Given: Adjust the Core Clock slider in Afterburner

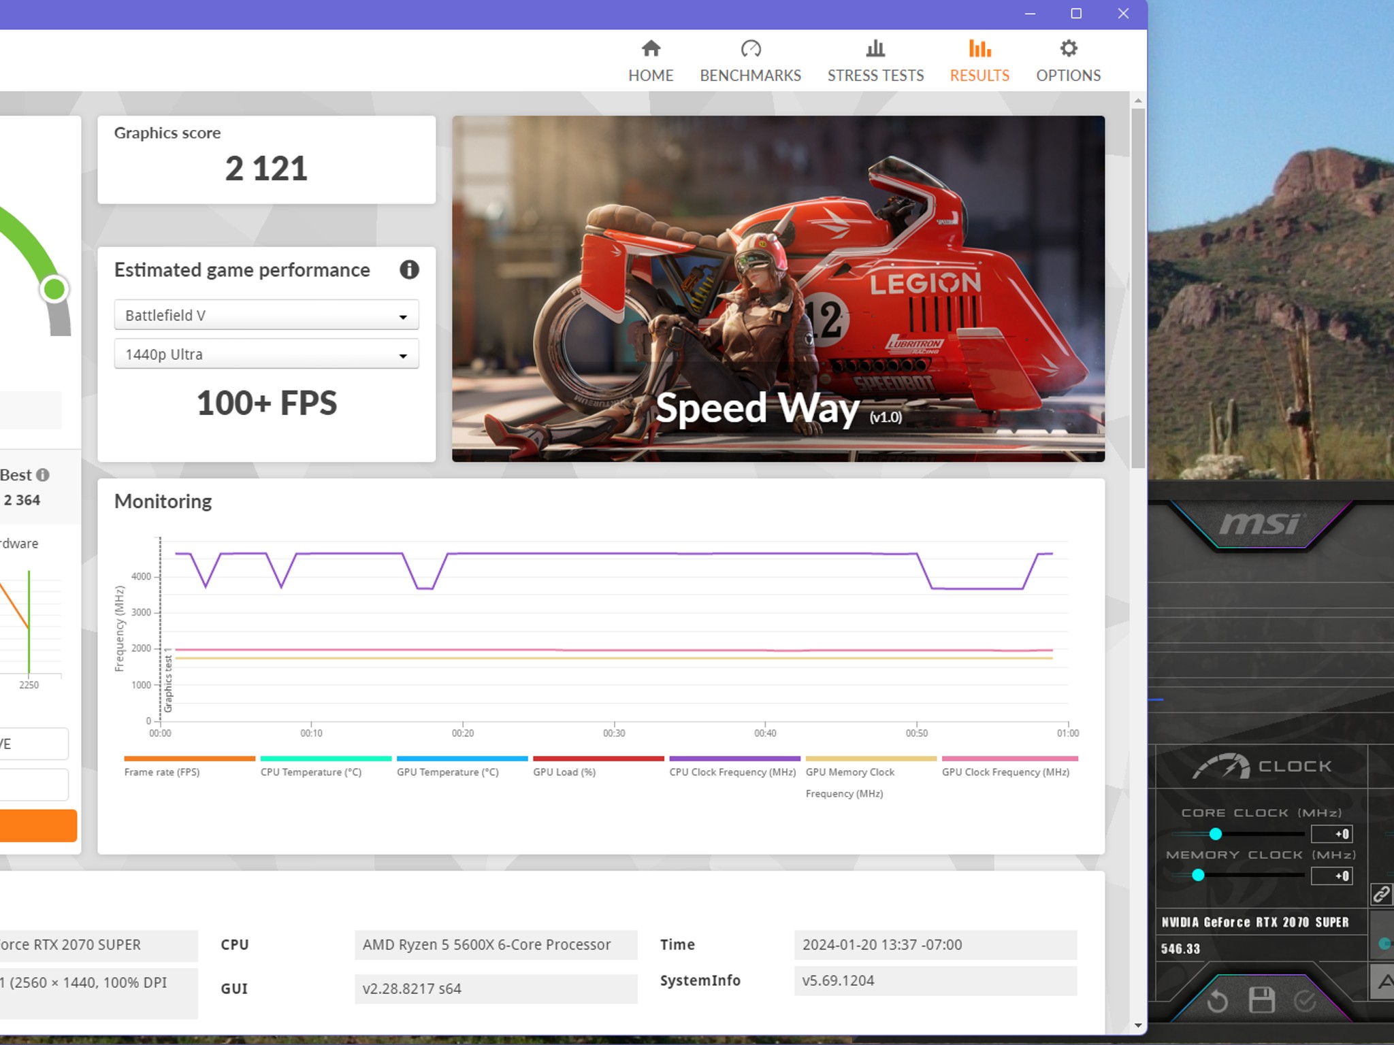Looking at the screenshot, I should (1215, 833).
